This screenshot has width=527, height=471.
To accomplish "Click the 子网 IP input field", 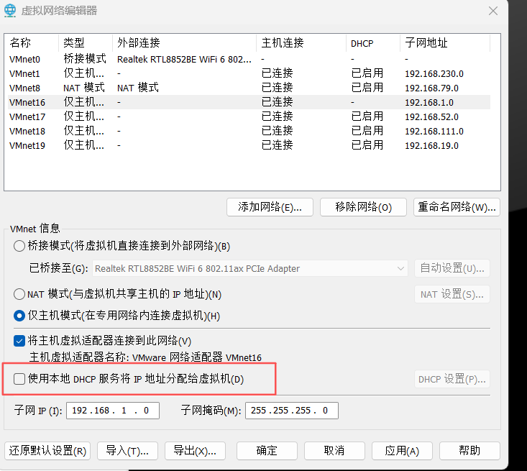I will click(x=113, y=411).
